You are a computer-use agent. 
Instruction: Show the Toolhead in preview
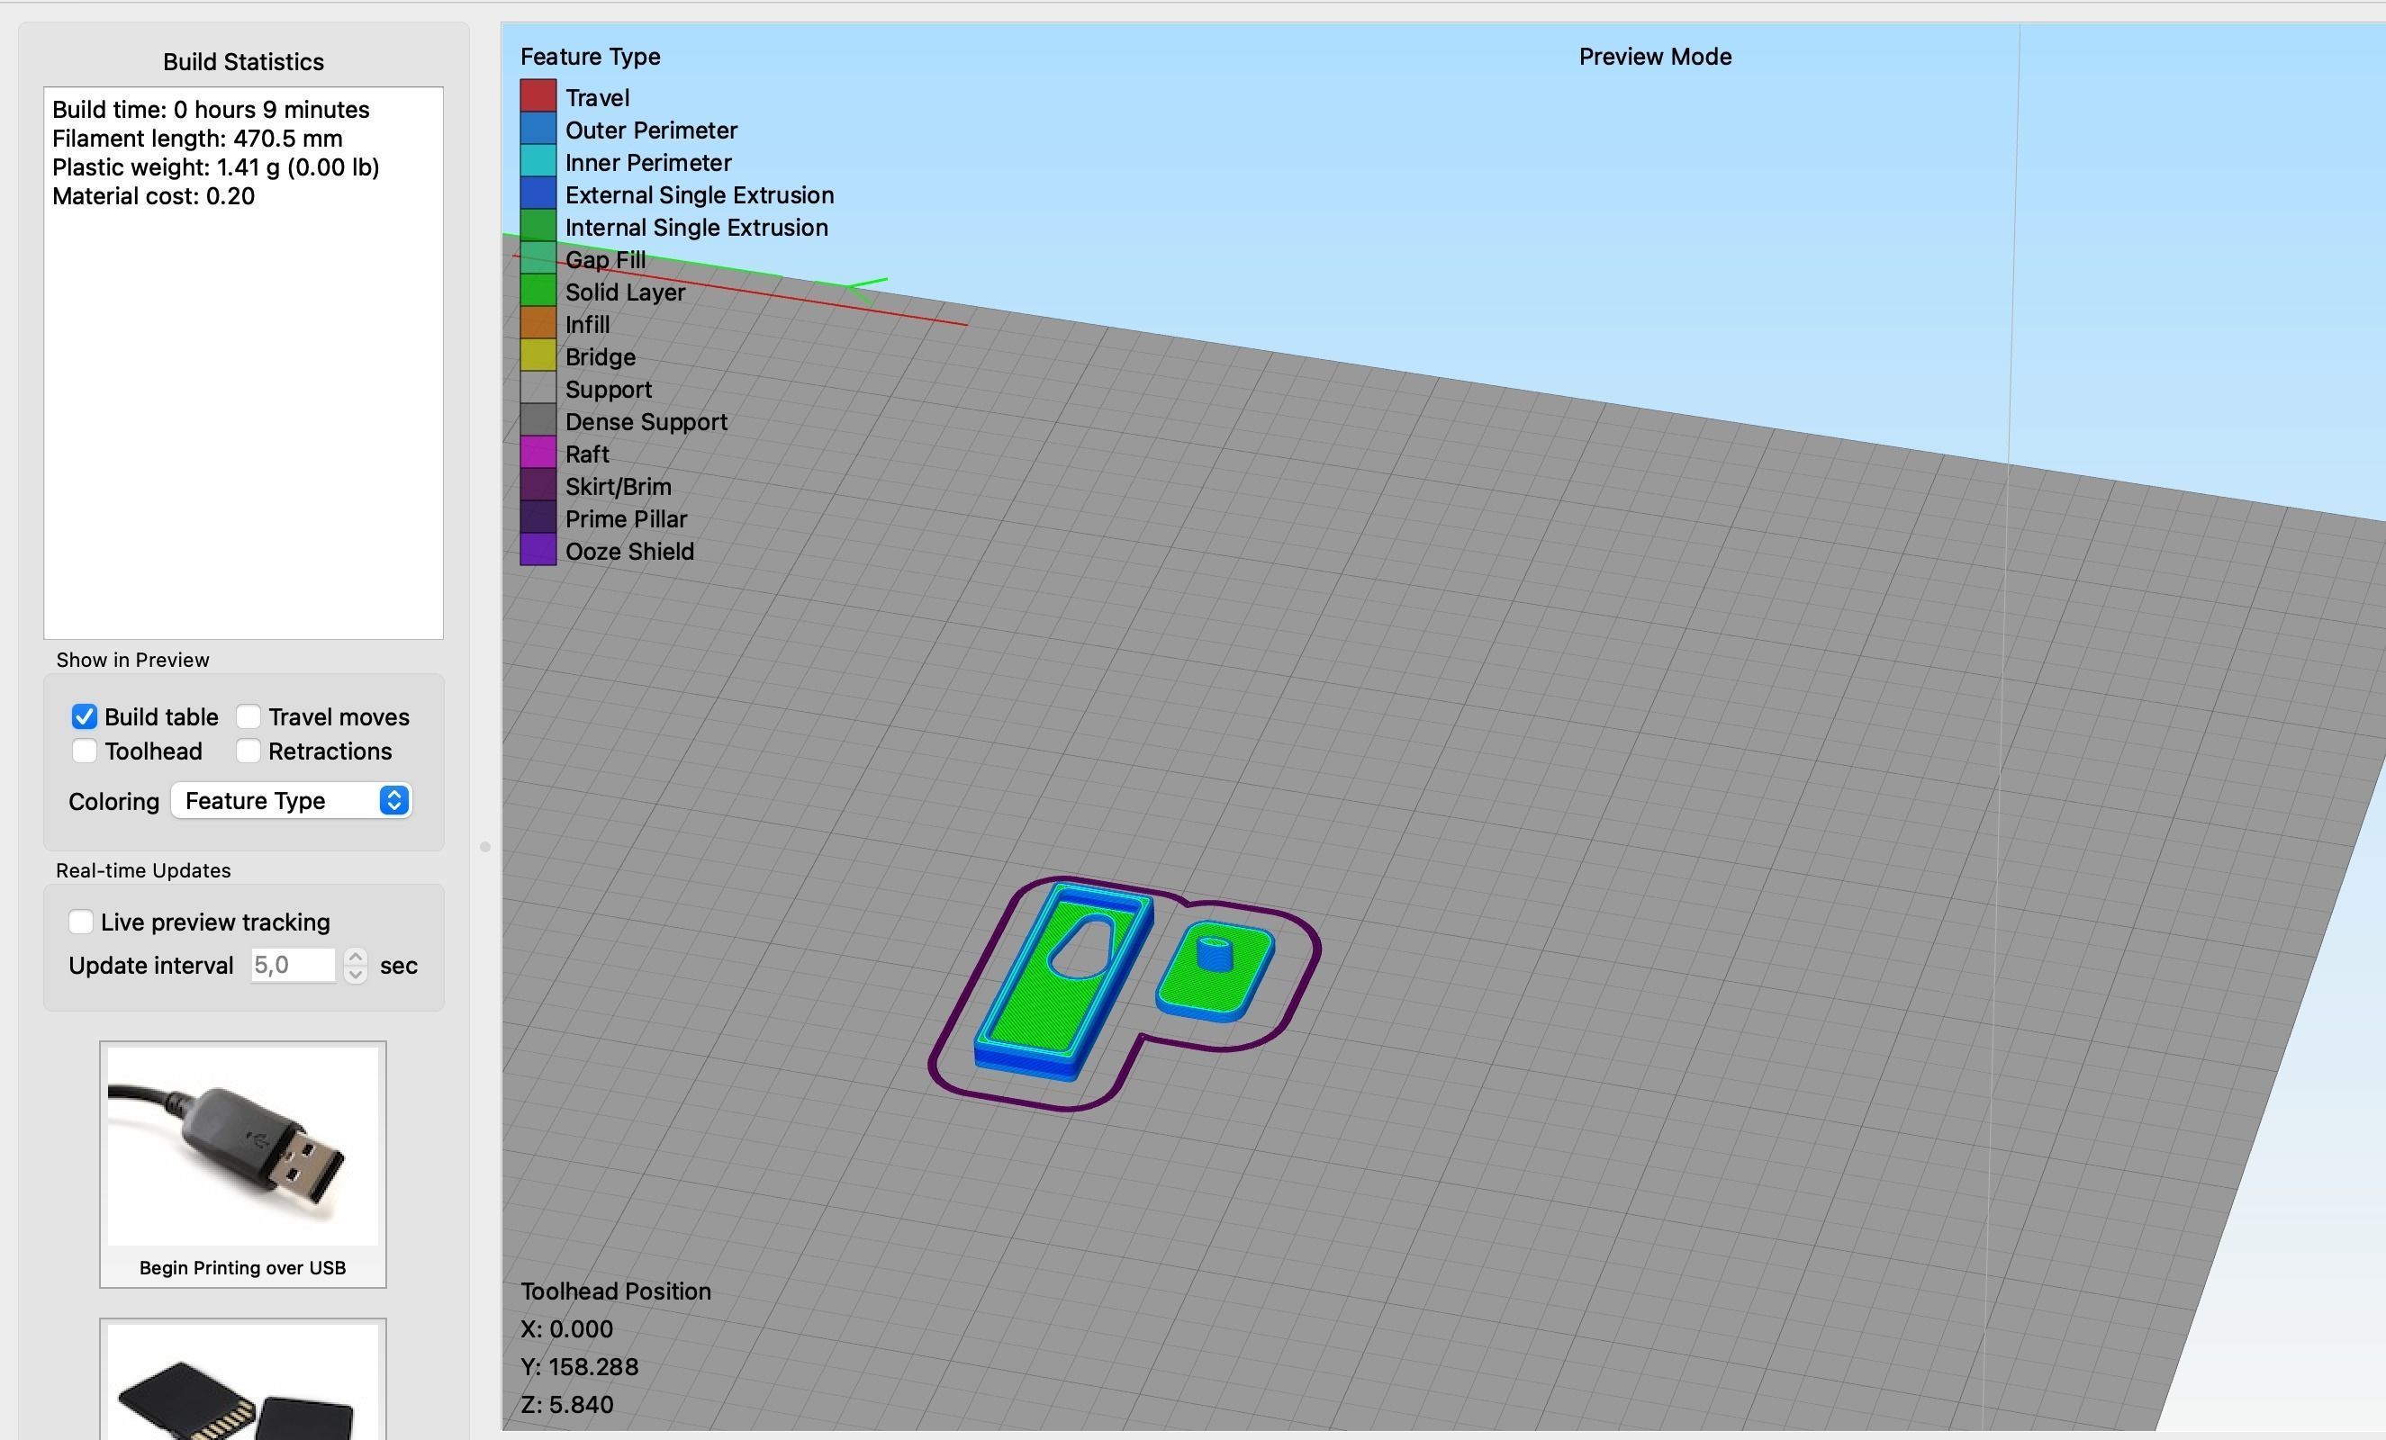85,751
